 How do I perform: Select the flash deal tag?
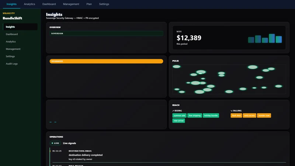pos(236,115)
